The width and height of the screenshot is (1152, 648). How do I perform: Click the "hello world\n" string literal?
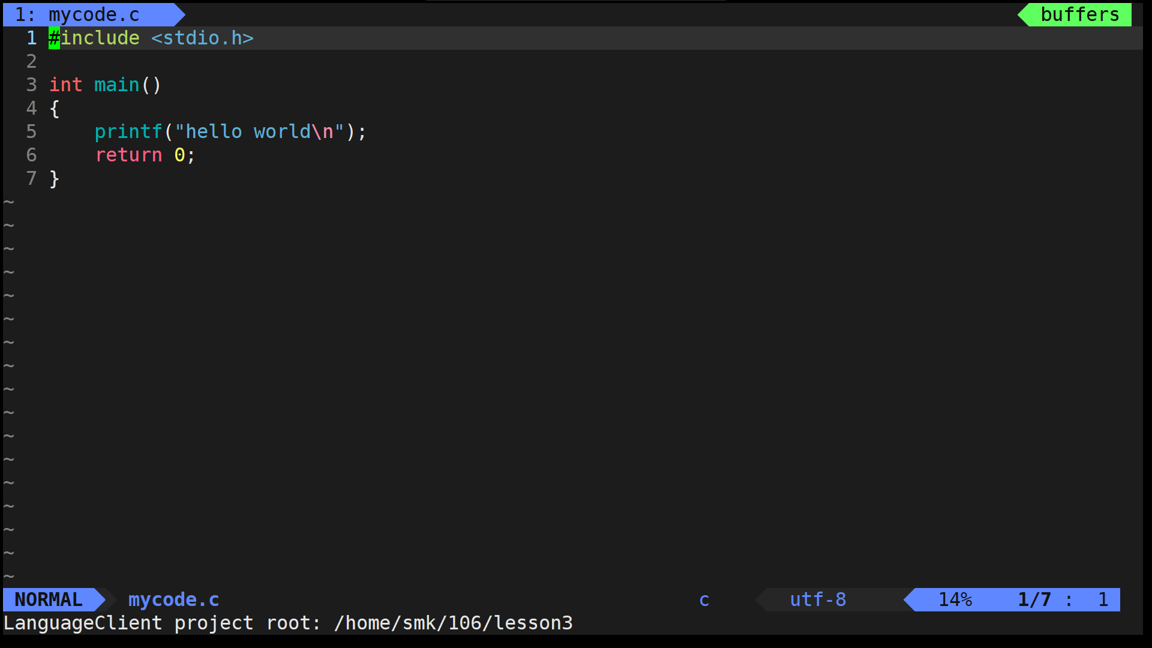click(259, 131)
